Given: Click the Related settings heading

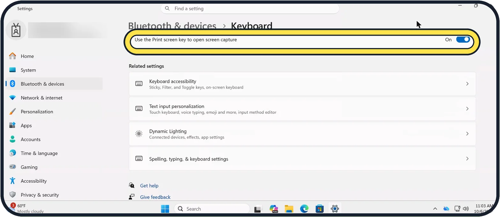Looking at the screenshot, I should click(x=146, y=66).
